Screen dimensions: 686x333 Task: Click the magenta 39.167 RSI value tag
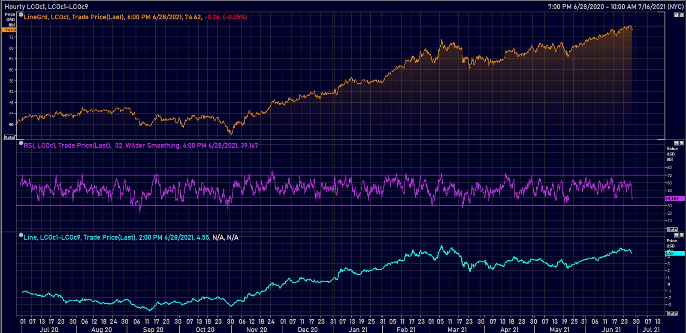674,199
